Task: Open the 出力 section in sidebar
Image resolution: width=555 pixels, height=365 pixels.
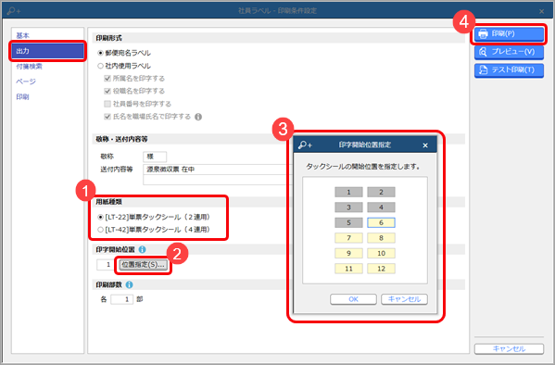Action: (47, 51)
